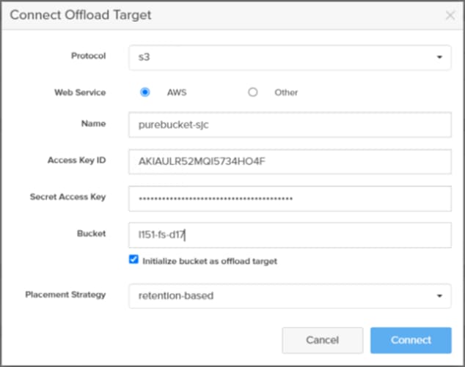Choose the Other web service radio button
The width and height of the screenshot is (465, 367).
[254, 92]
